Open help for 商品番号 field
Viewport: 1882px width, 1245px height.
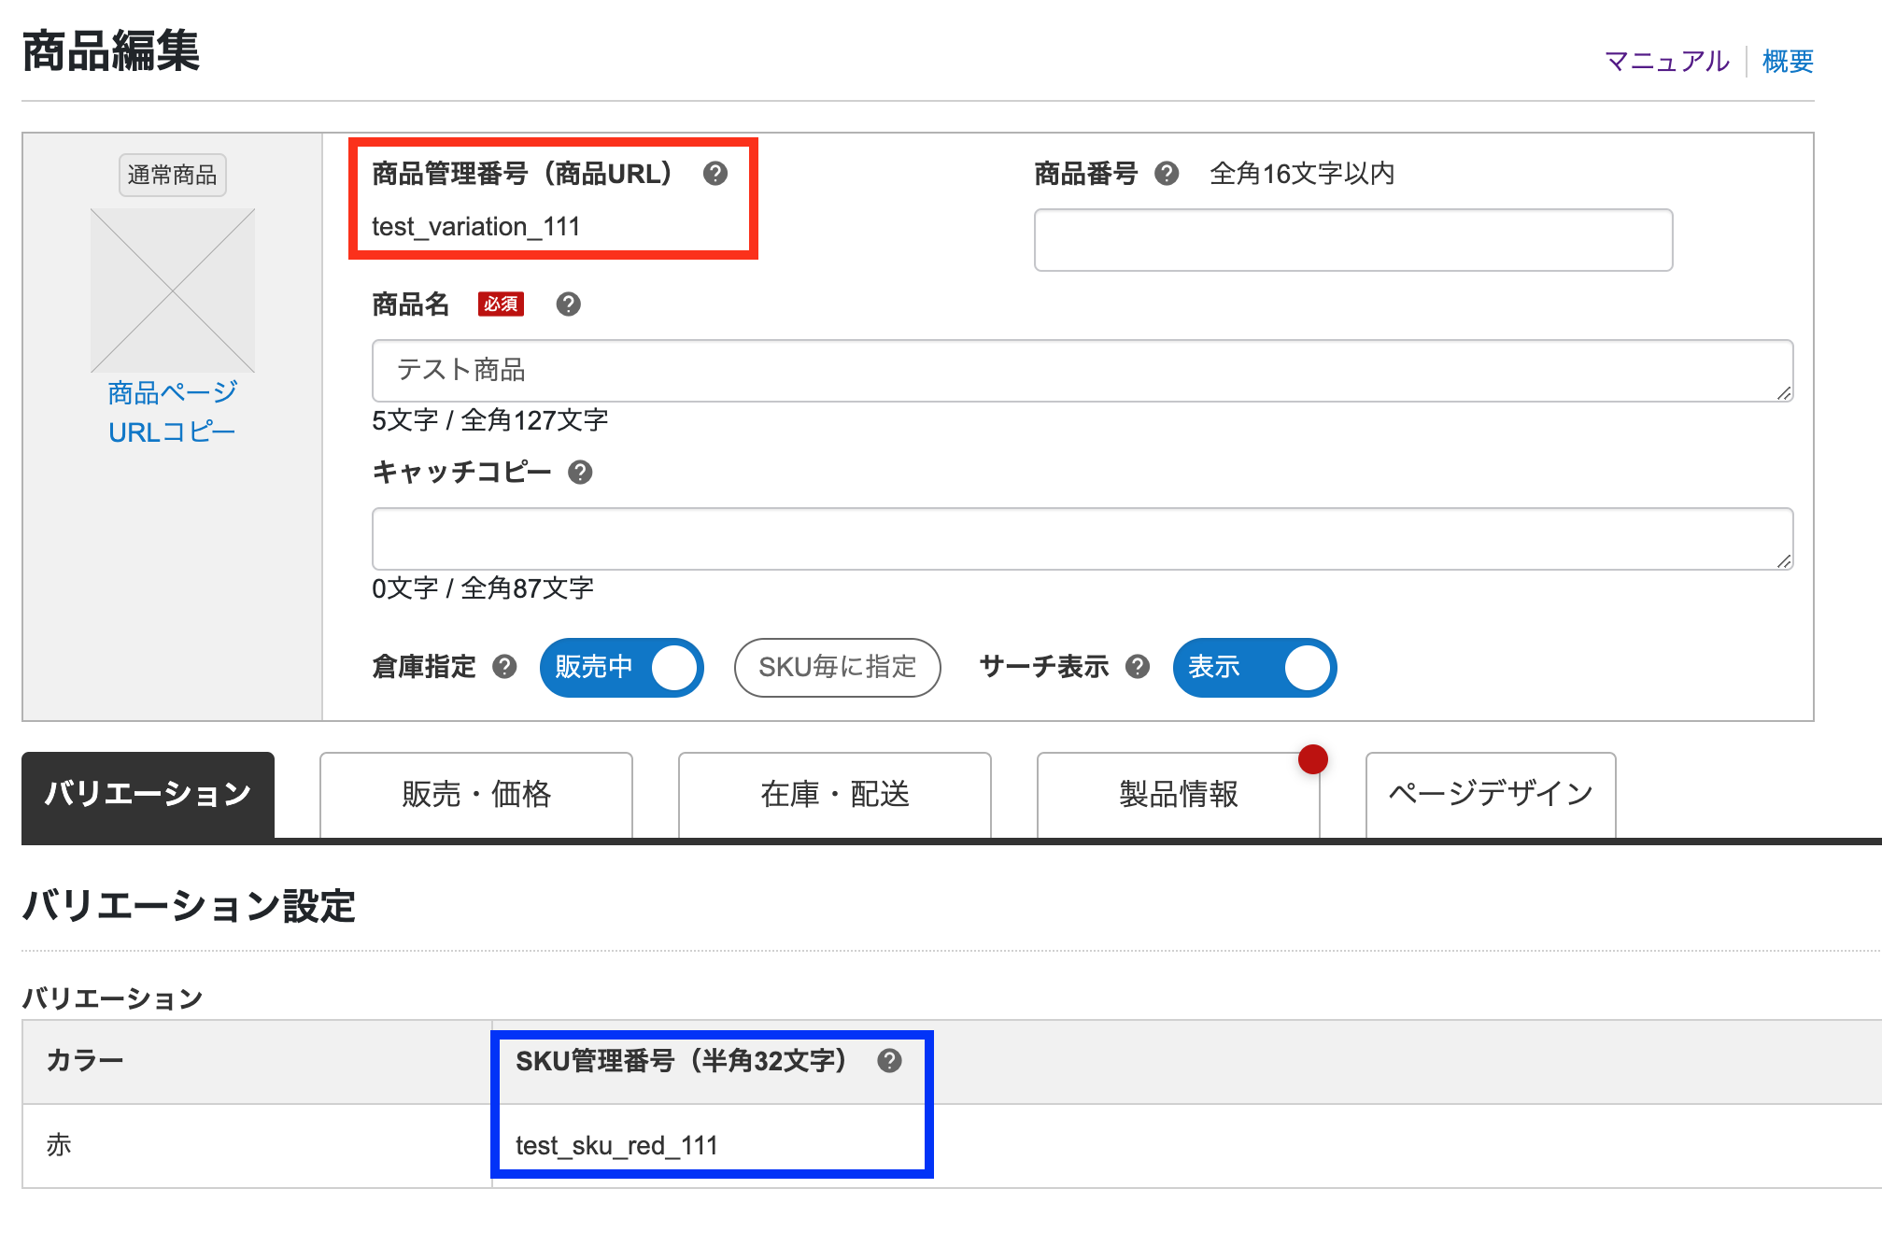(x=1167, y=174)
